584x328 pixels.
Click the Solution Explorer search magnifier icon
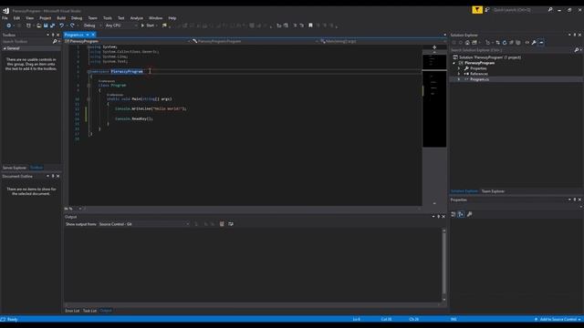pyautogui.click(x=577, y=50)
